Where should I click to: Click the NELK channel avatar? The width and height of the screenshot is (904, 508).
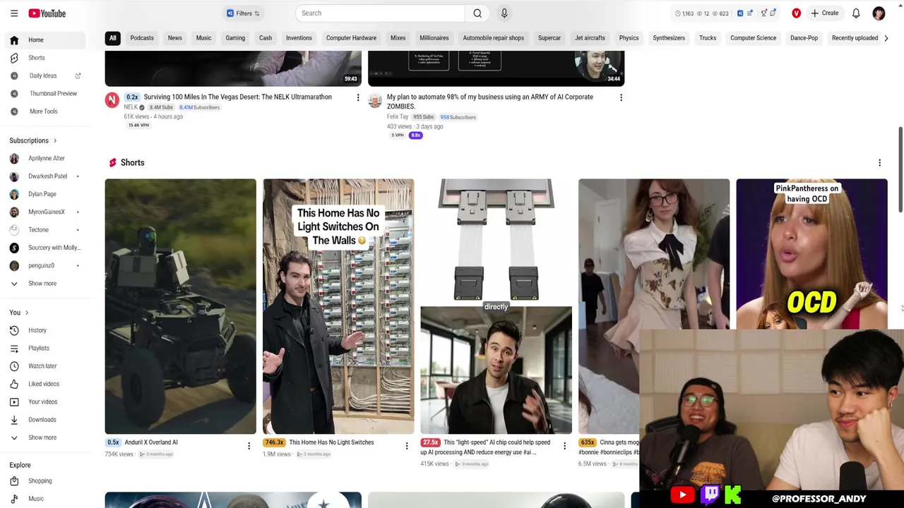[x=112, y=100]
